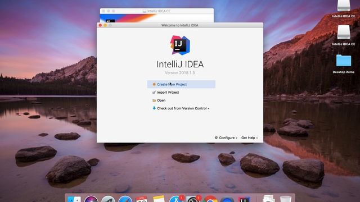Screen dimensions: 360x202
Task: Open the App Store dock icon
Action: [x=176, y=199]
